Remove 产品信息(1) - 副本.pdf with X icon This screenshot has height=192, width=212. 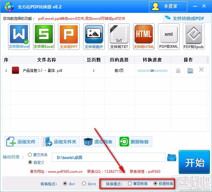(201, 70)
